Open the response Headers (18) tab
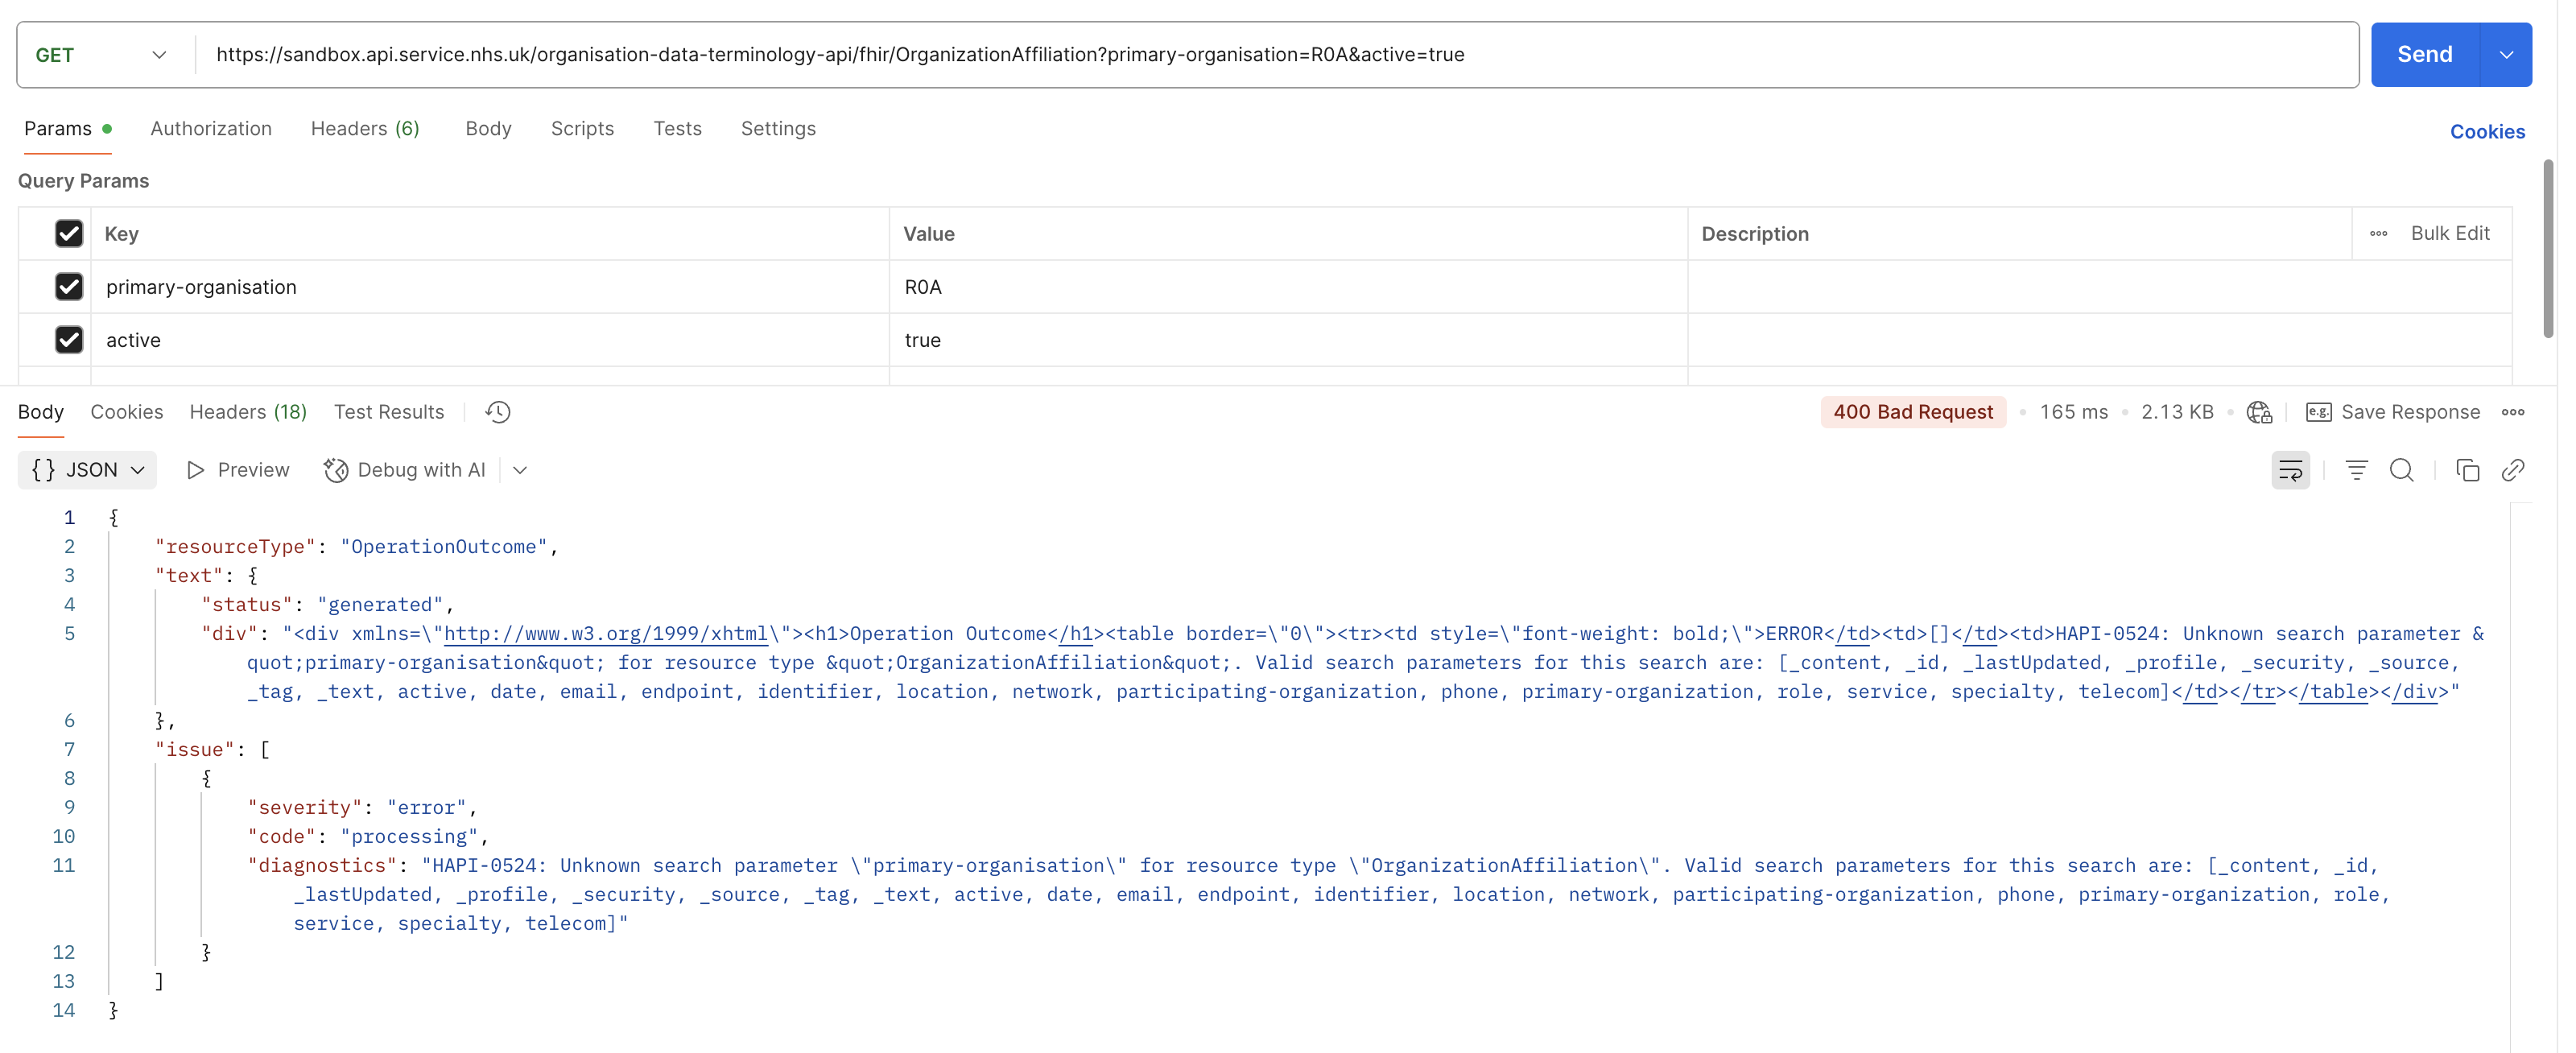 pyautogui.click(x=248, y=412)
